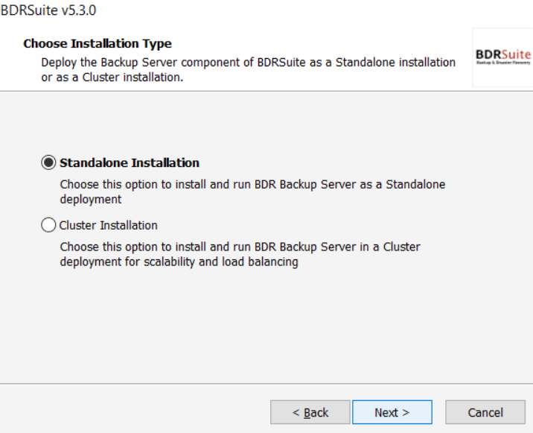Click the Standalone deployment description text
This screenshot has height=433, width=533.
tap(252, 192)
